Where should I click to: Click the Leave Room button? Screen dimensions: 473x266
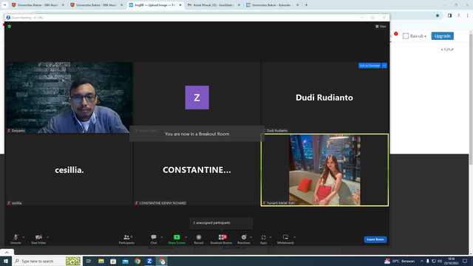(375, 239)
